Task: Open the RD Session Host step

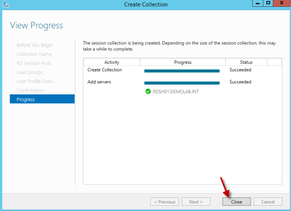Action: coord(33,63)
